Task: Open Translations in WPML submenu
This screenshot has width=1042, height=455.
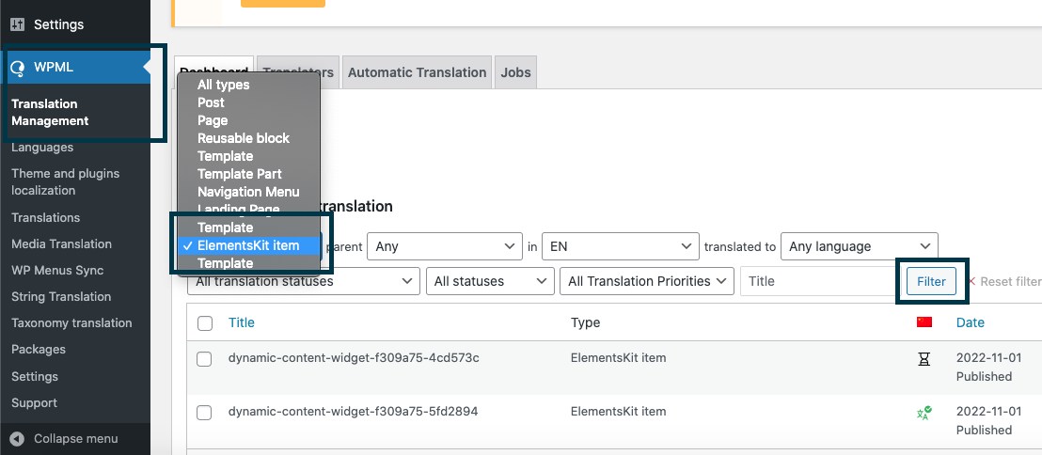Action: click(45, 218)
